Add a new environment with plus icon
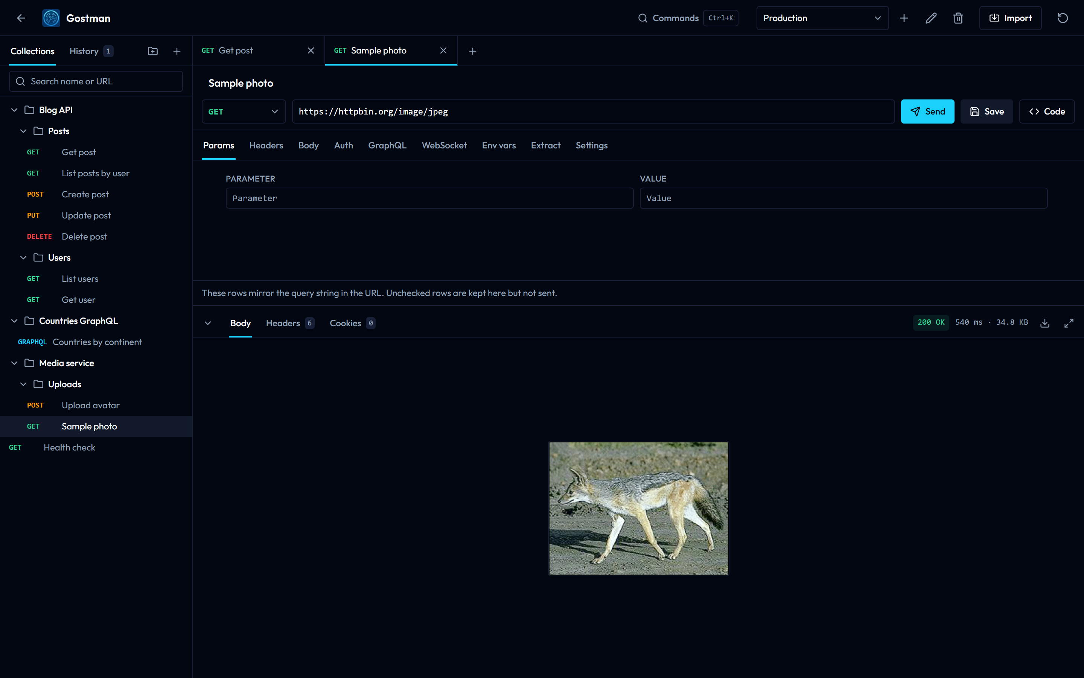The image size is (1084, 678). [904, 18]
